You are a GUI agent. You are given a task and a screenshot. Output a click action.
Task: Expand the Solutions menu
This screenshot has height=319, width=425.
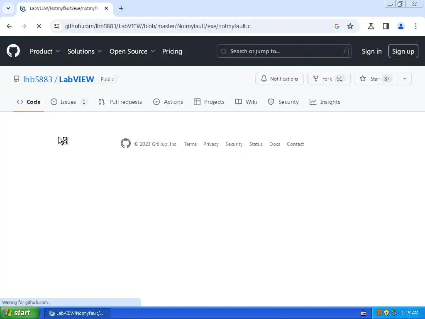pyautogui.click(x=85, y=51)
